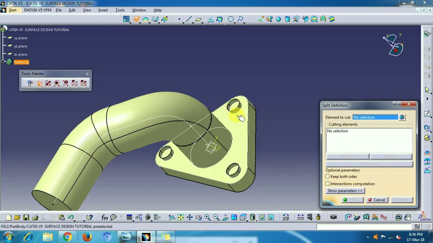Viewport: 433px width, 243px height.
Task: Open the Multi-View quad icon
Action: coord(234,218)
